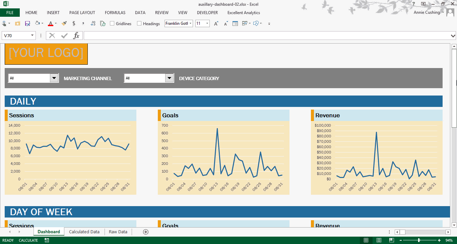Open the Marketing Channel dropdown
Screen dimensions: 457x244
point(54,78)
